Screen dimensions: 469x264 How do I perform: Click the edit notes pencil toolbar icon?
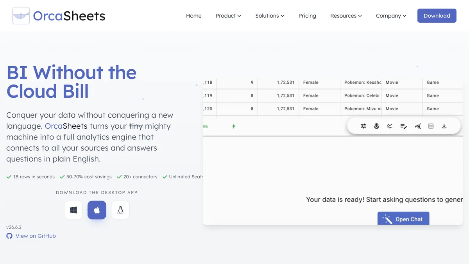click(404, 126)
